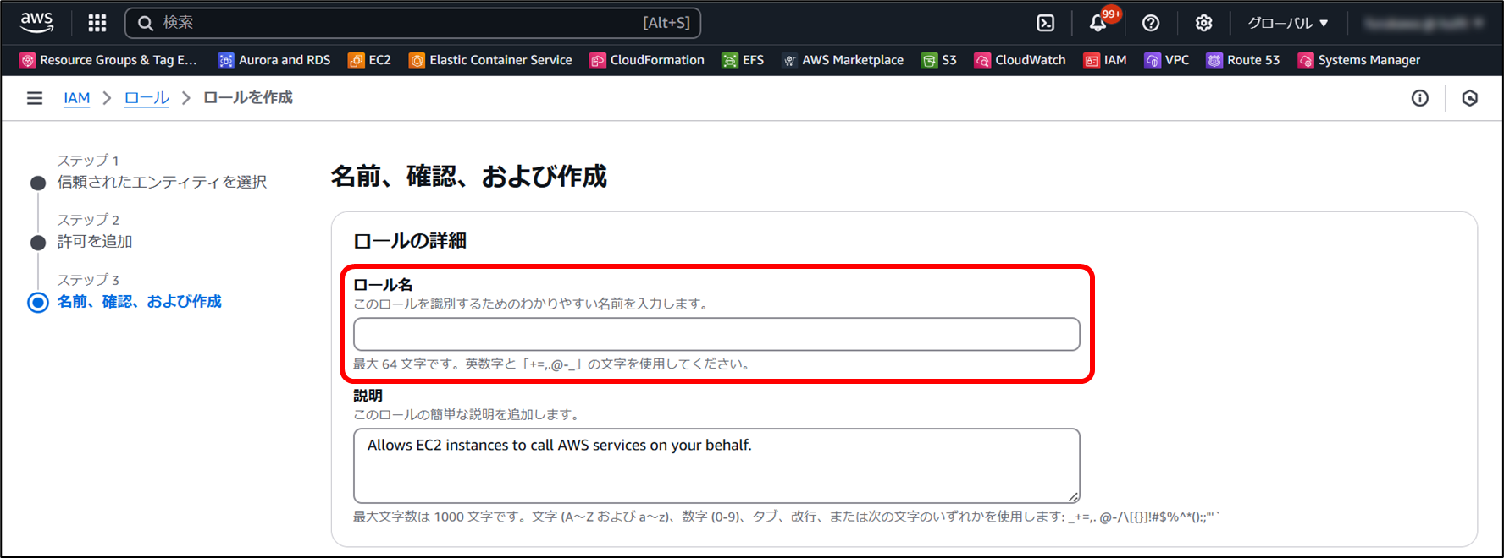This screenshot has height=558, width=1504.
Task: Click the VPC shortcut icon
Action: click(x=1153, y=60)
